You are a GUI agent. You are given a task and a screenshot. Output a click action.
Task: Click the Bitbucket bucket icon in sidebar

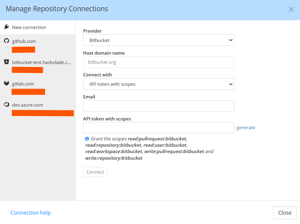(x=7, y=62)
